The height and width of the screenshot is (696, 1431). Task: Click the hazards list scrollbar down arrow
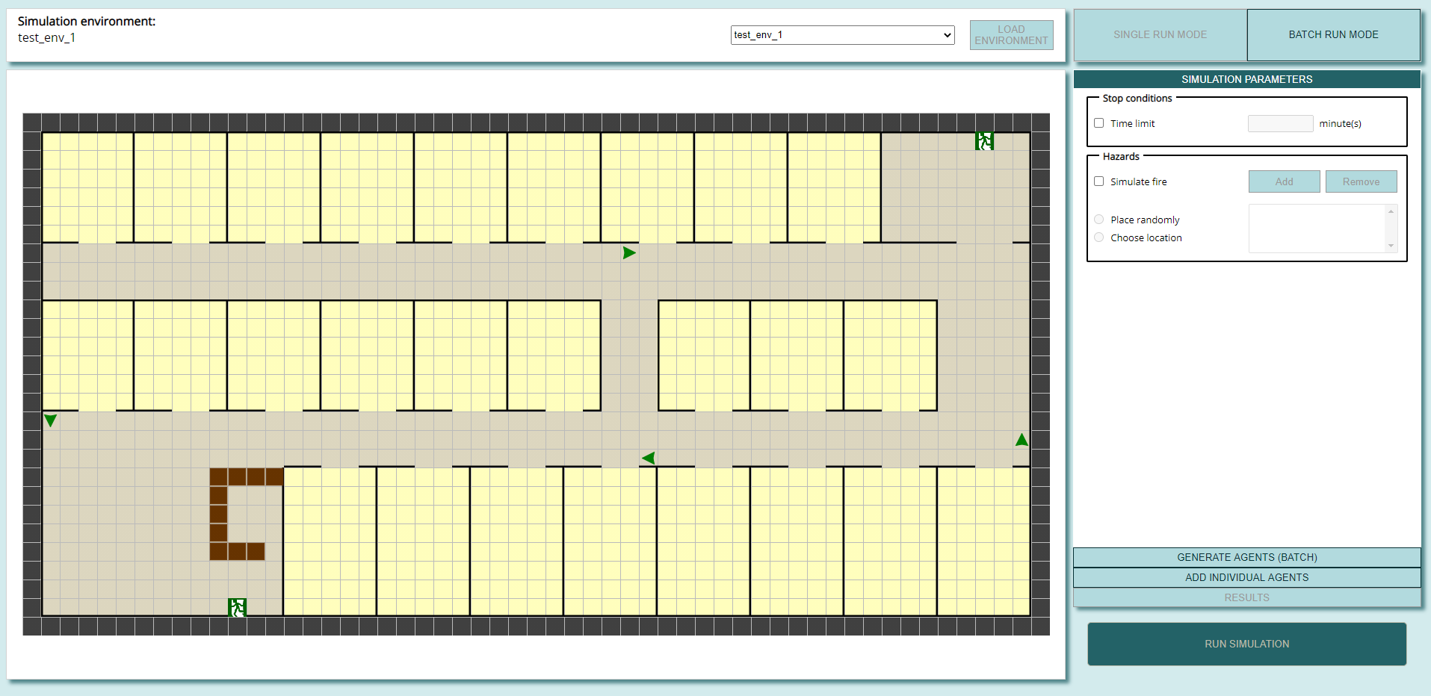1391,246
